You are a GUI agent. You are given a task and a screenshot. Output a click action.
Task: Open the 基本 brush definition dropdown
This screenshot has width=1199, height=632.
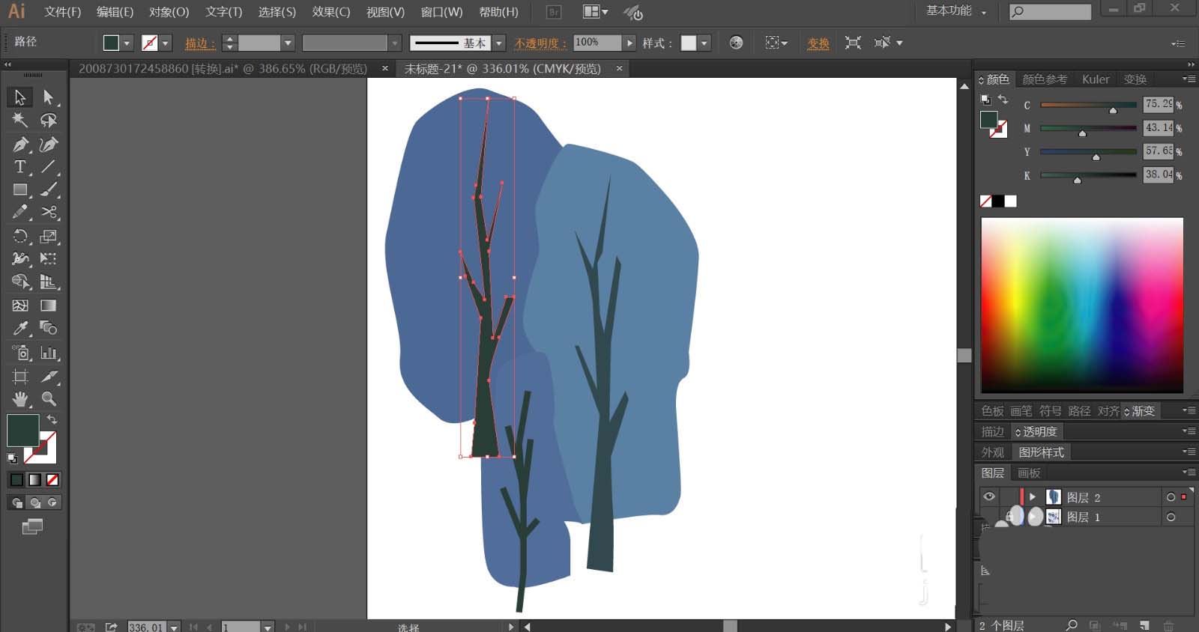pyautogui.click(x=499, y=43)
